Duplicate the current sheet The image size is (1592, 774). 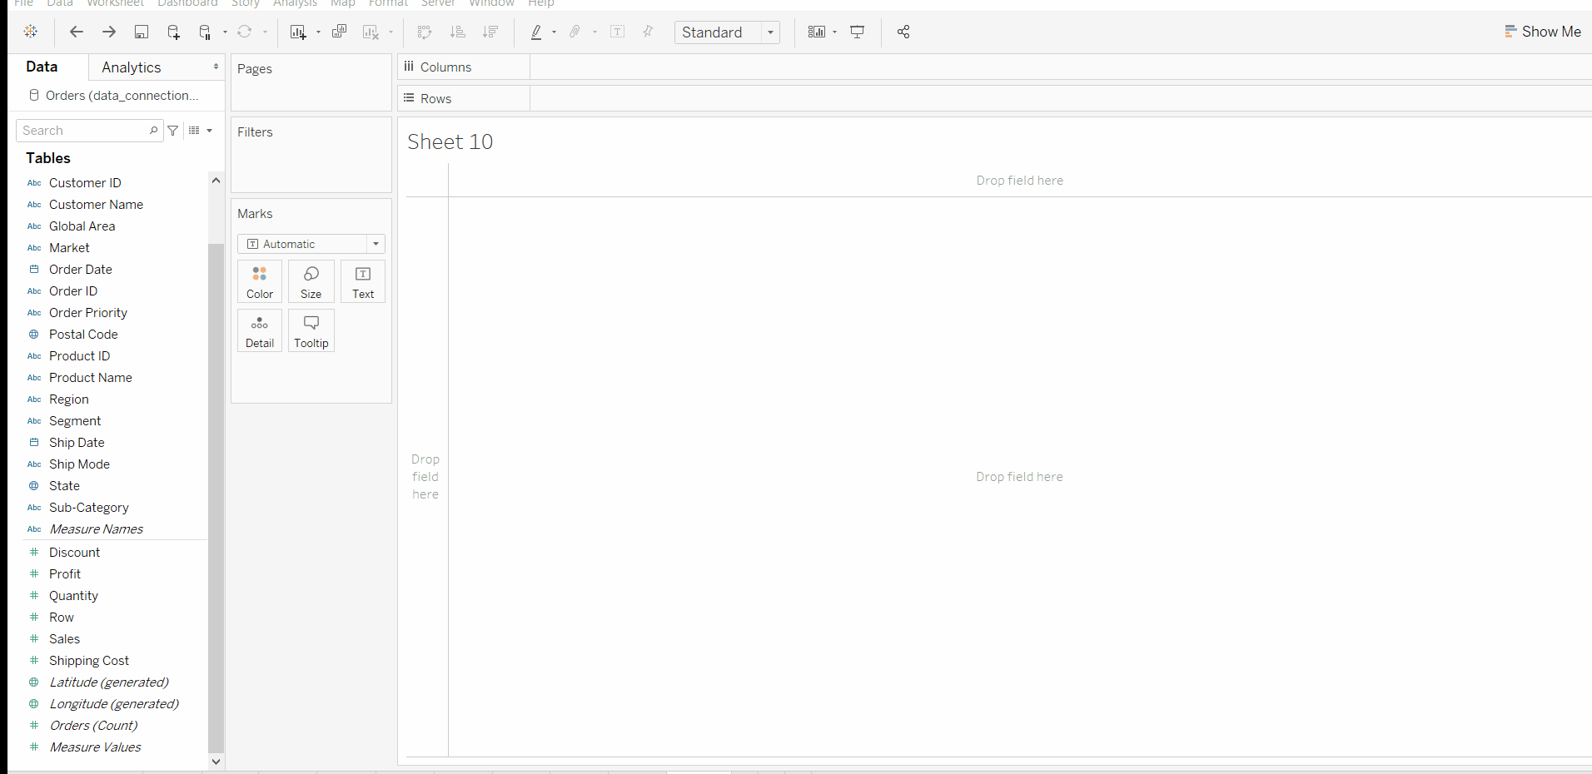(x=339, y=32)
